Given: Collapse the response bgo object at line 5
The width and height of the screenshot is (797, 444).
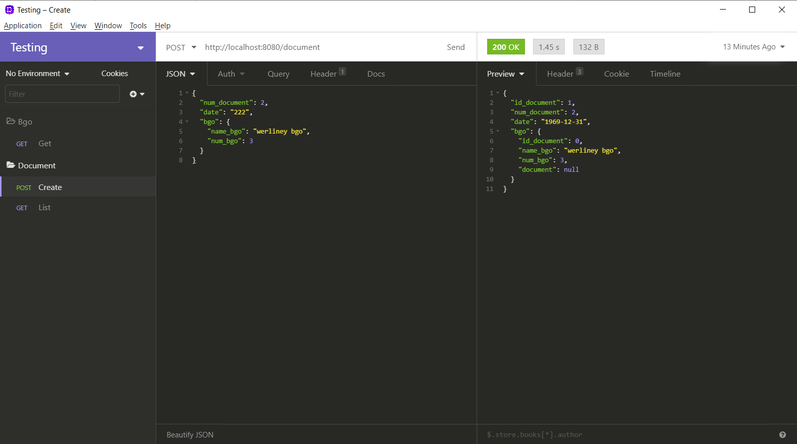Looking at the screenshot, I should [x=498, y=132].
